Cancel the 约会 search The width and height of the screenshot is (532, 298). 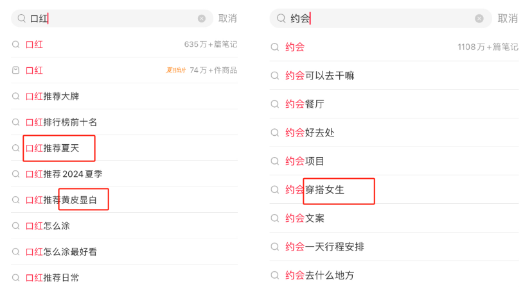(508, 19)
